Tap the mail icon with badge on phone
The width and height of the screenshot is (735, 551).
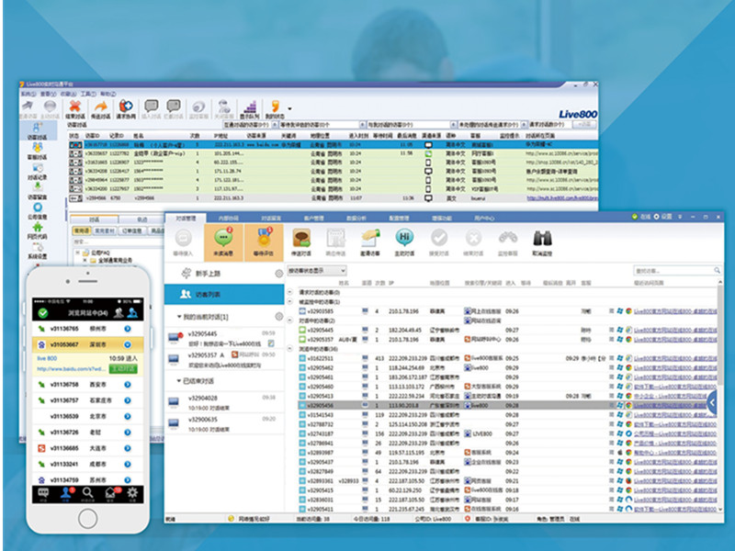(110, 492)
